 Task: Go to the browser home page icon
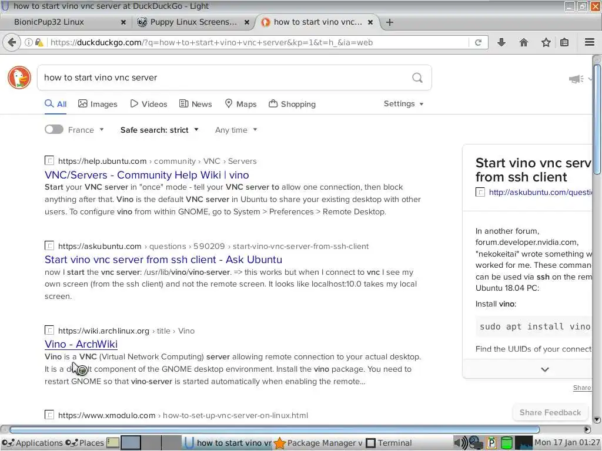coord(524,42)
